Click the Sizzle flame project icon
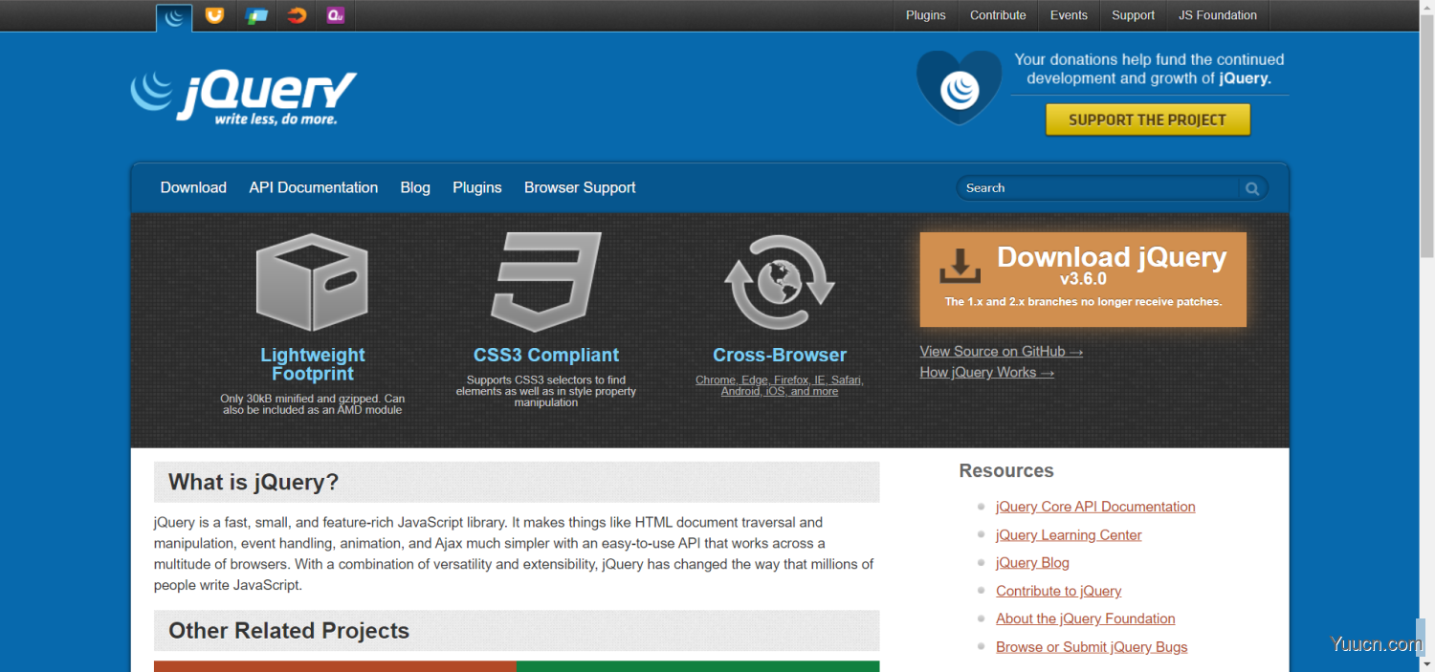This screenshot has width=1435, height=672. pos(296,15)
